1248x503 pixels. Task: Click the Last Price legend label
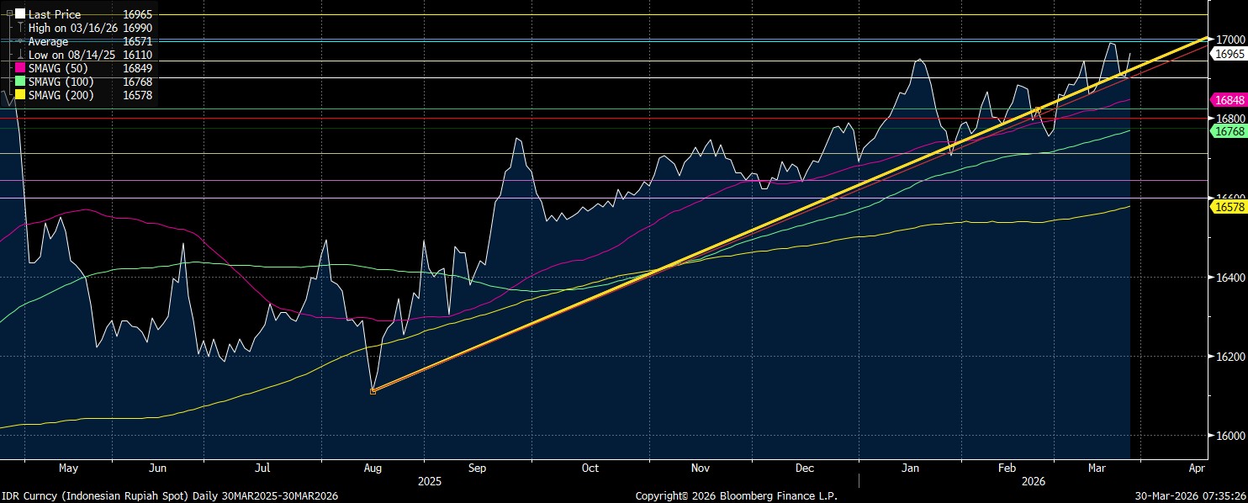55,14
